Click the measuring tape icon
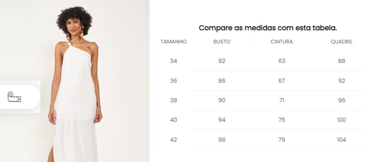The height and width of the screenshot is (162, 366). [x=14, y=97]
